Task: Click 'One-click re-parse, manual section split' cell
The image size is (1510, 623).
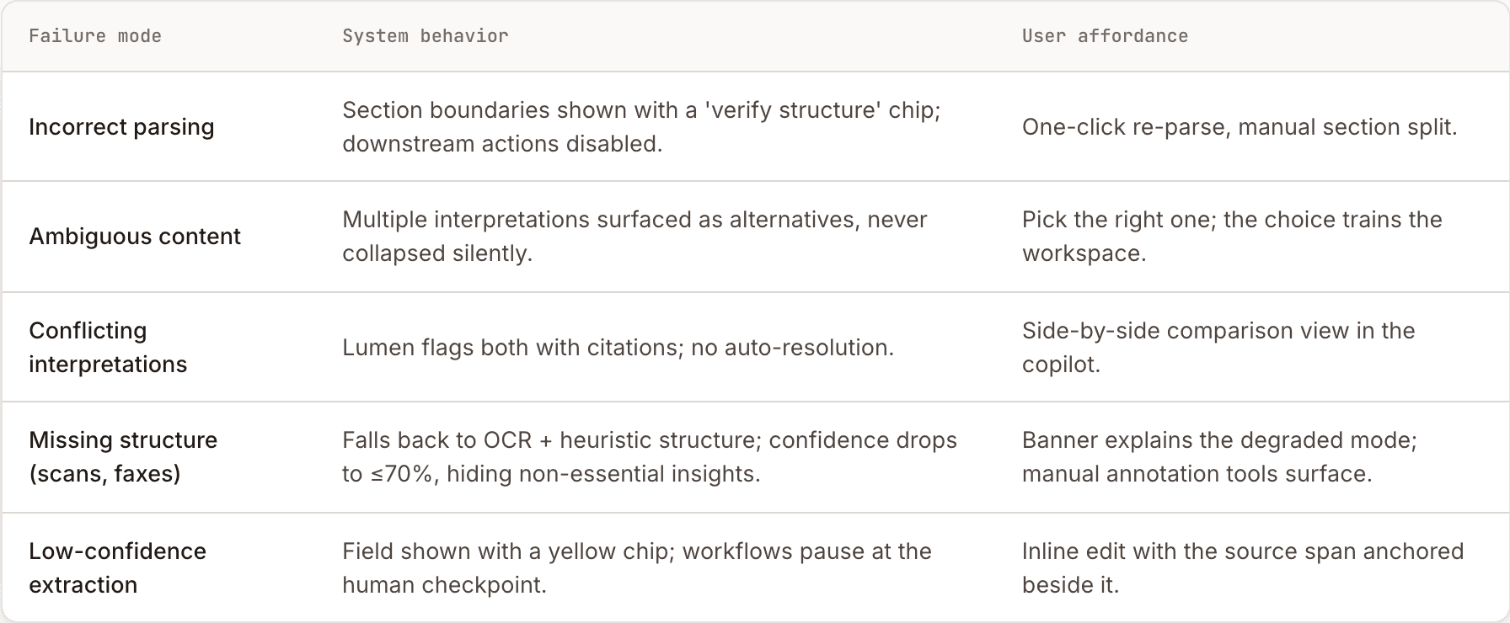Action: [x=1240, y=127]
